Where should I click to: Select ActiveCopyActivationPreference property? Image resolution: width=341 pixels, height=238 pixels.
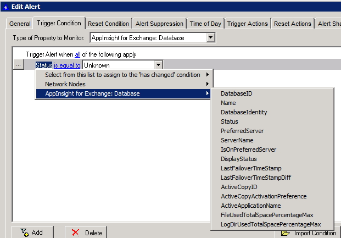click(x=272, y=196)
